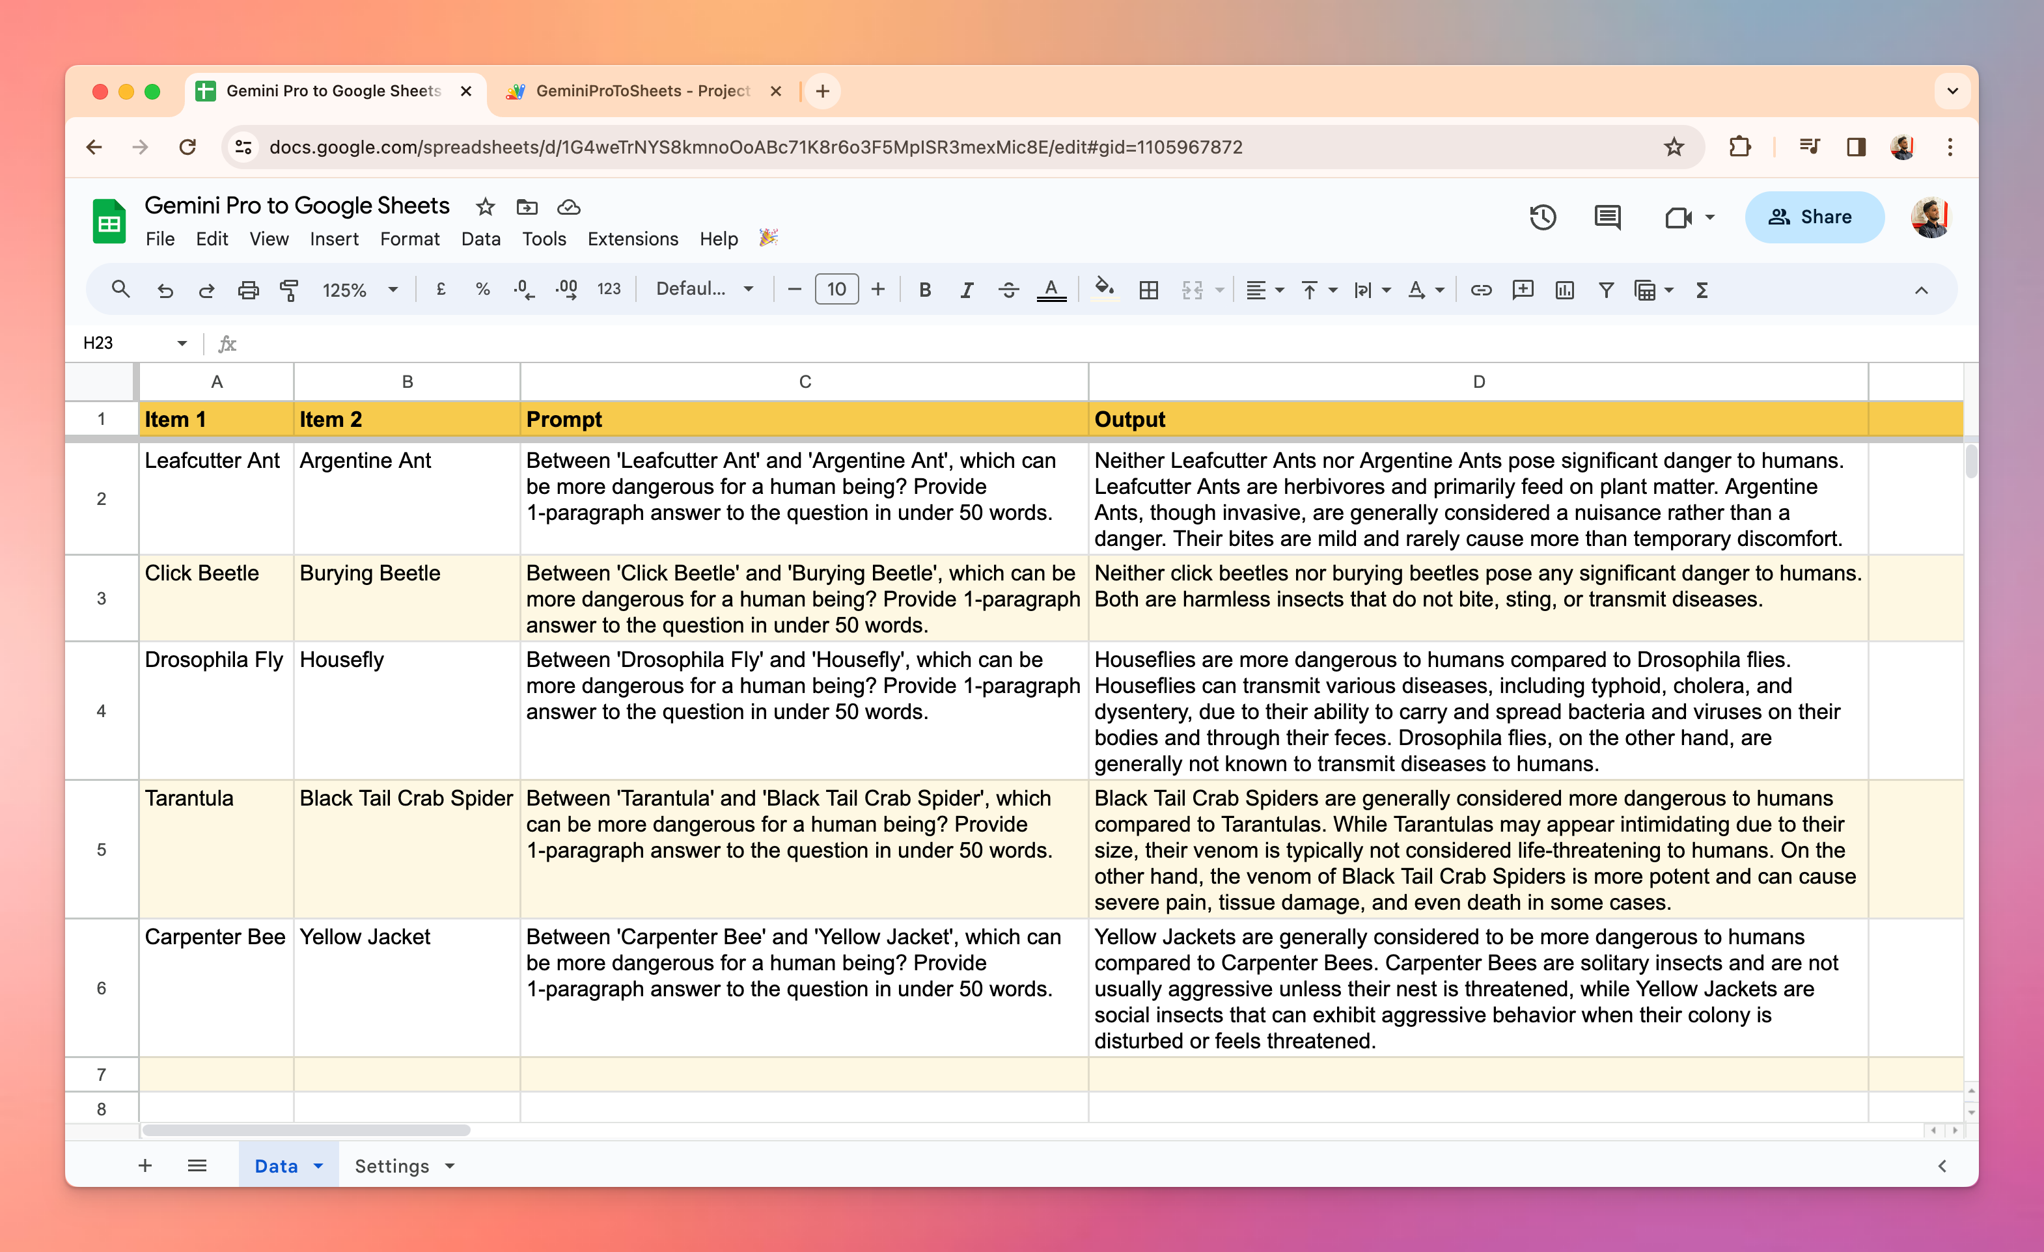Collapse the toolbar with the chevron
Screen dimensions: 2044x1252
tap(1922, 290)
